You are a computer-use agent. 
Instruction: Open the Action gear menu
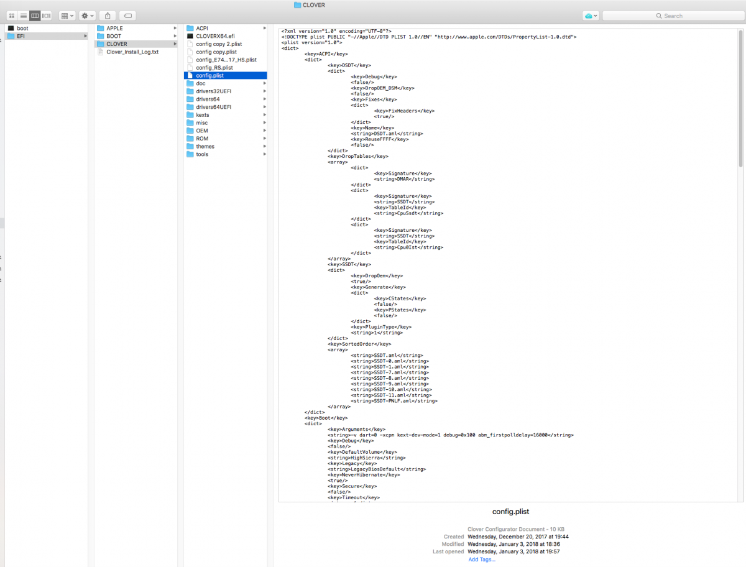pos(88,16)
